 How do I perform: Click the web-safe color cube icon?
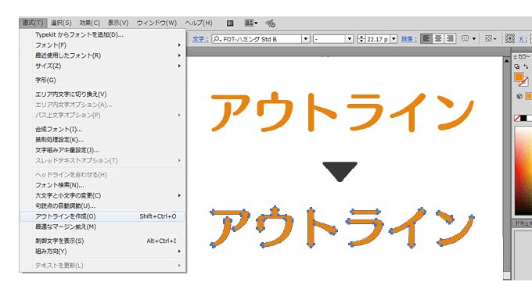click(x=519, y=96)
